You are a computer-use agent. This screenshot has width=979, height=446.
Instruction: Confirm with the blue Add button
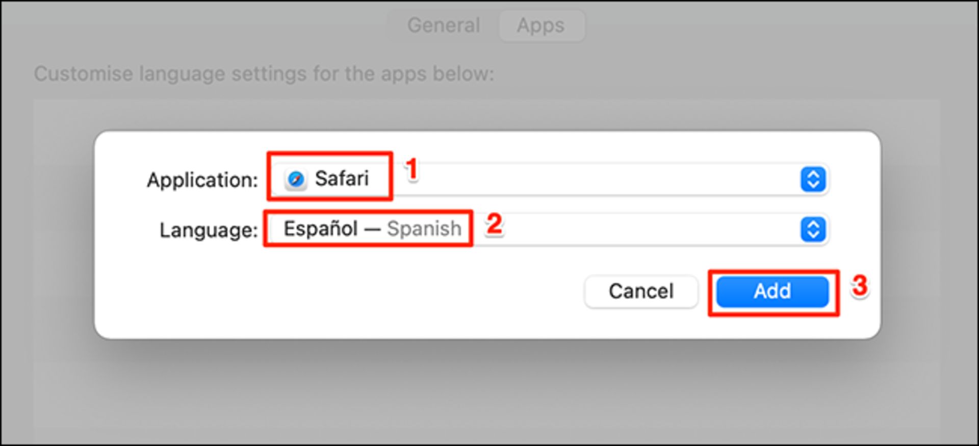tap(772, 291)
